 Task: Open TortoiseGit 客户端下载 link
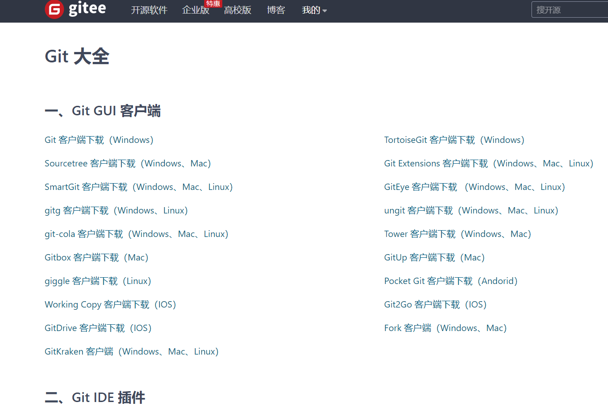[455, 140]
